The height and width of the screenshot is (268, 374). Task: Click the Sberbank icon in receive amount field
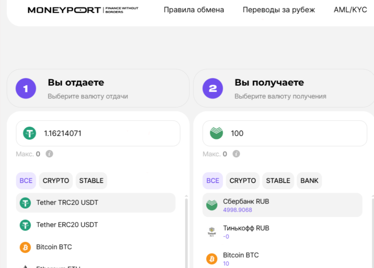coord(216,133)
